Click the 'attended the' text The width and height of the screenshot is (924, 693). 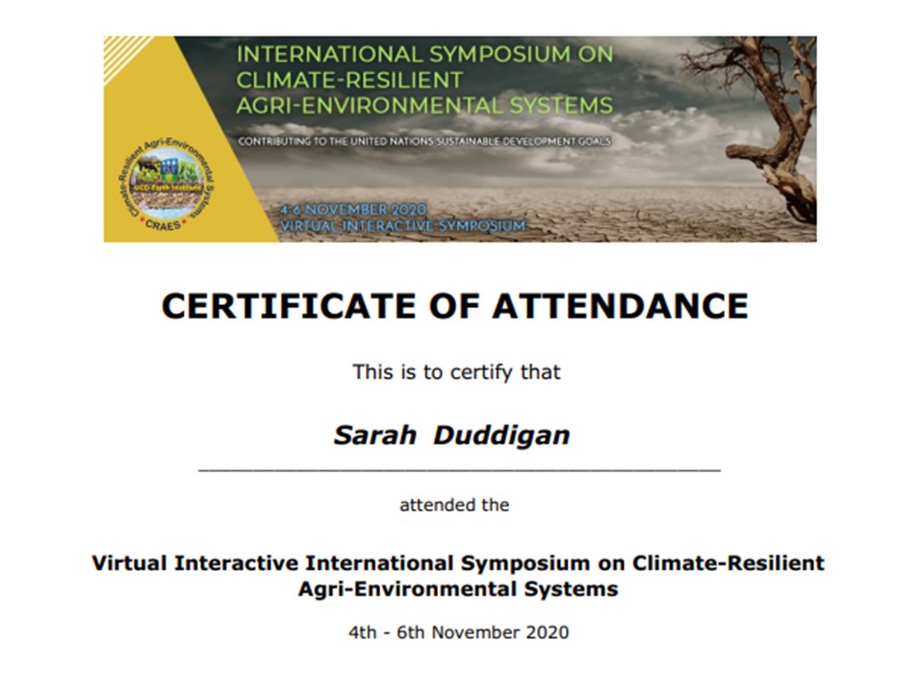click(454, 504)
